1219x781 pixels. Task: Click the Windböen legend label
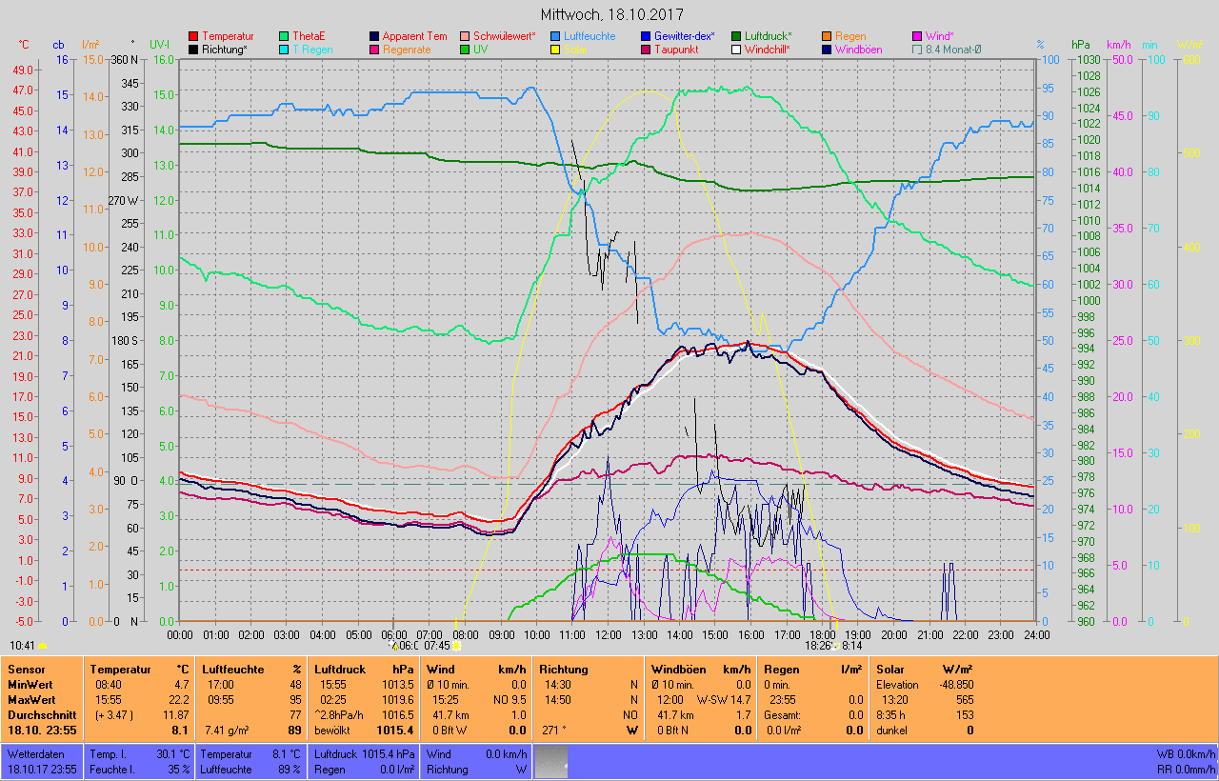pos(858,50)
